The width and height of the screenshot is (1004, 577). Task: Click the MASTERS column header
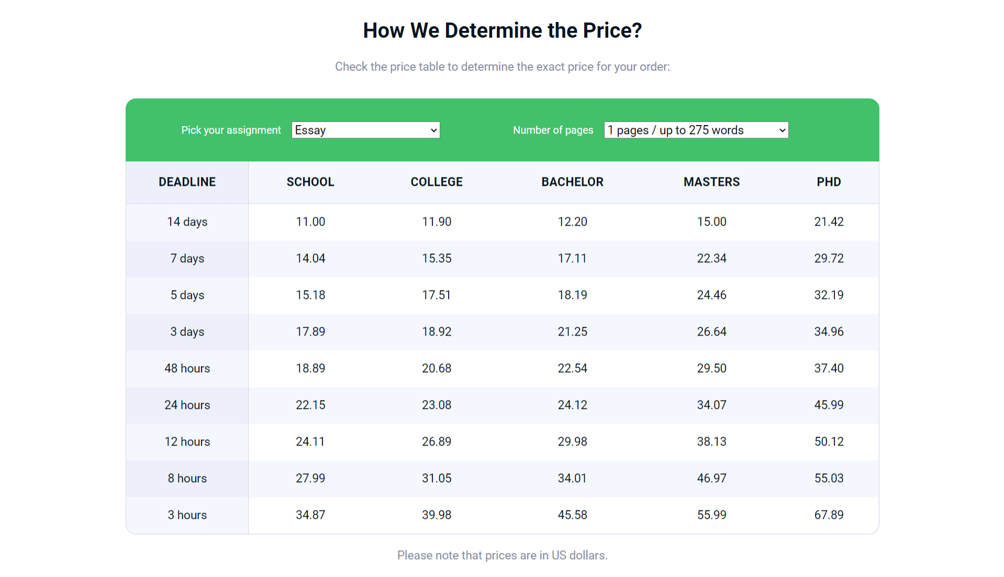tap(711, 182)
